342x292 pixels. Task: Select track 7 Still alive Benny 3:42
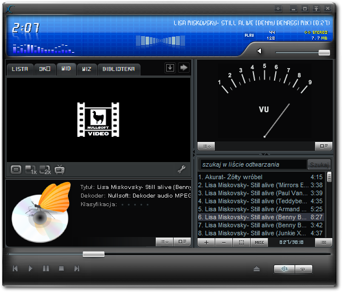coord(261,225)
